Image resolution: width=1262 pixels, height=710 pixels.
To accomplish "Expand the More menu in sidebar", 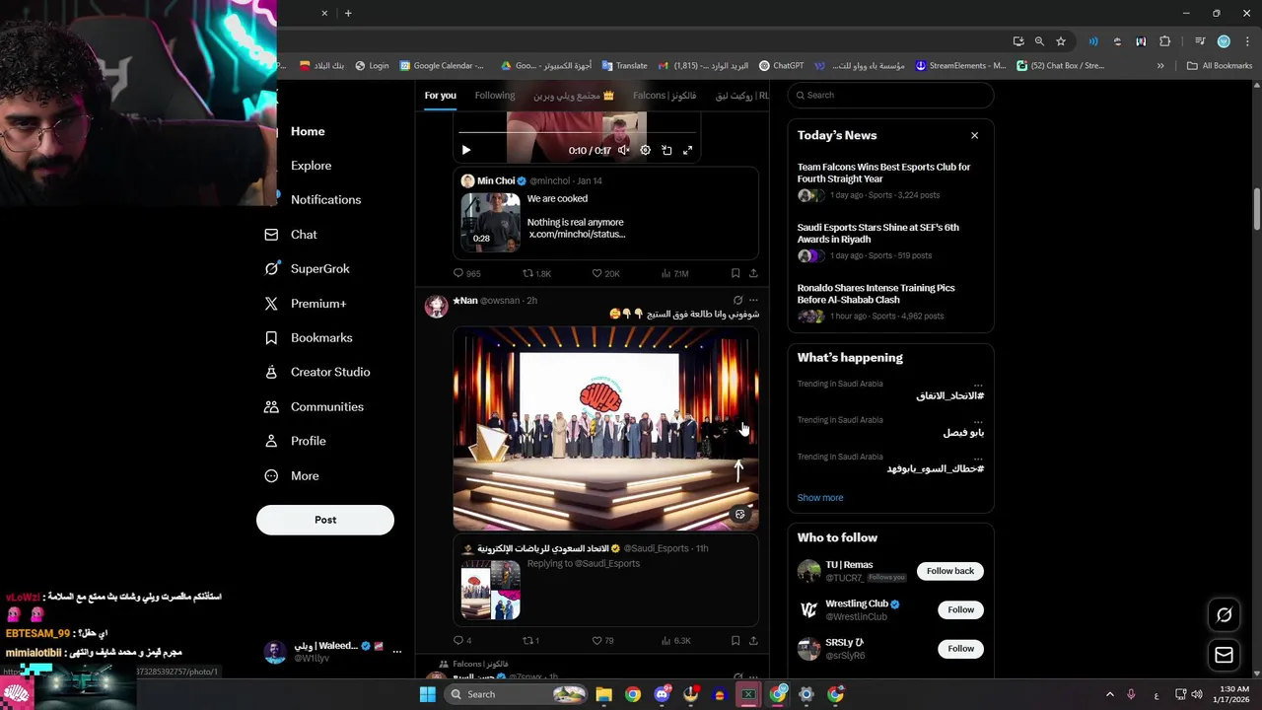I will point(305,475).
